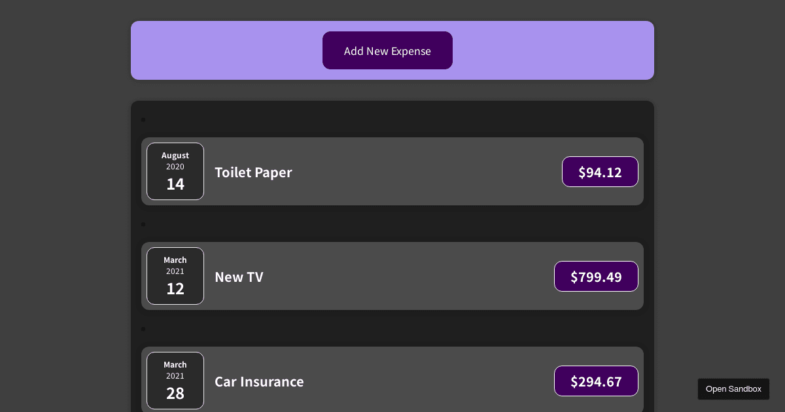Click the bullet above the Toilet Paper expense
Screen dimensions: 785x412
(143, 120)
